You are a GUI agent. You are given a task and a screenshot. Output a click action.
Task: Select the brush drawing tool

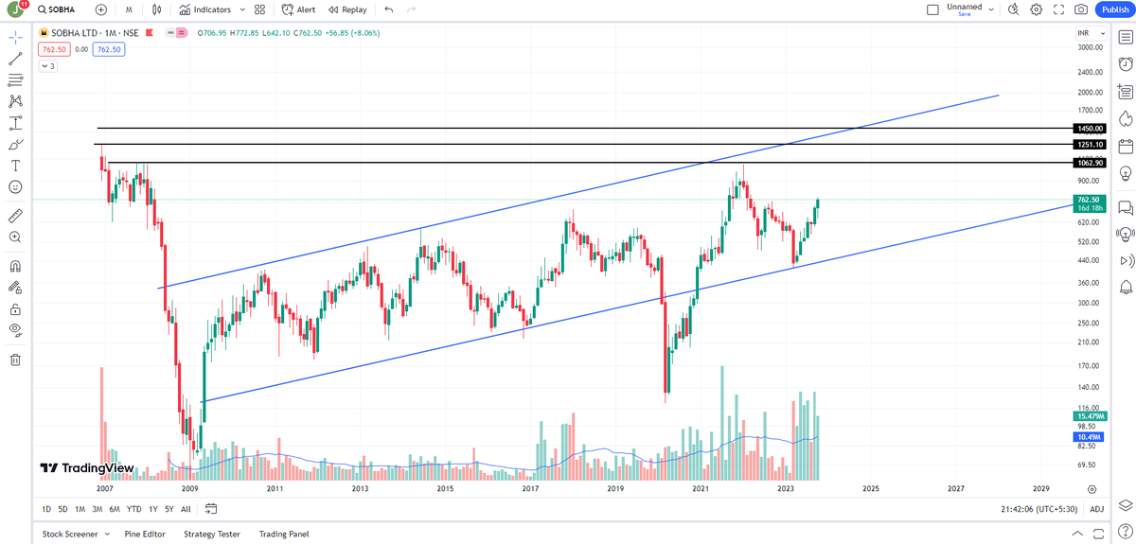15,145
